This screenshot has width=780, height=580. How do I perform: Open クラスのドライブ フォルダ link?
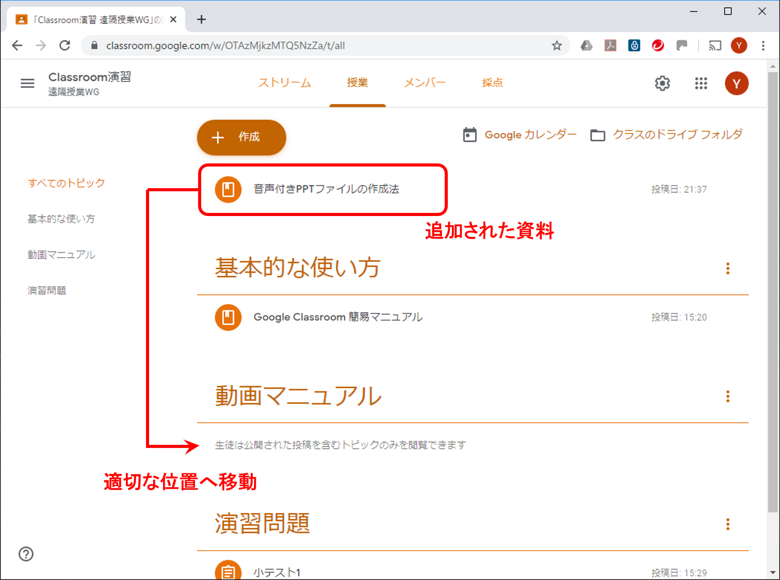(x=677, y=135)
